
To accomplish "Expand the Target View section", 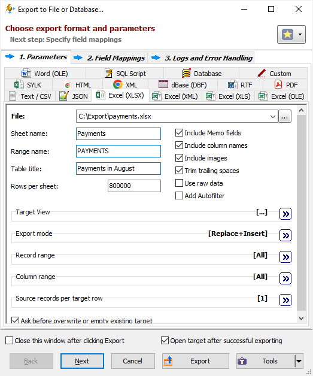I will (285, 214).
